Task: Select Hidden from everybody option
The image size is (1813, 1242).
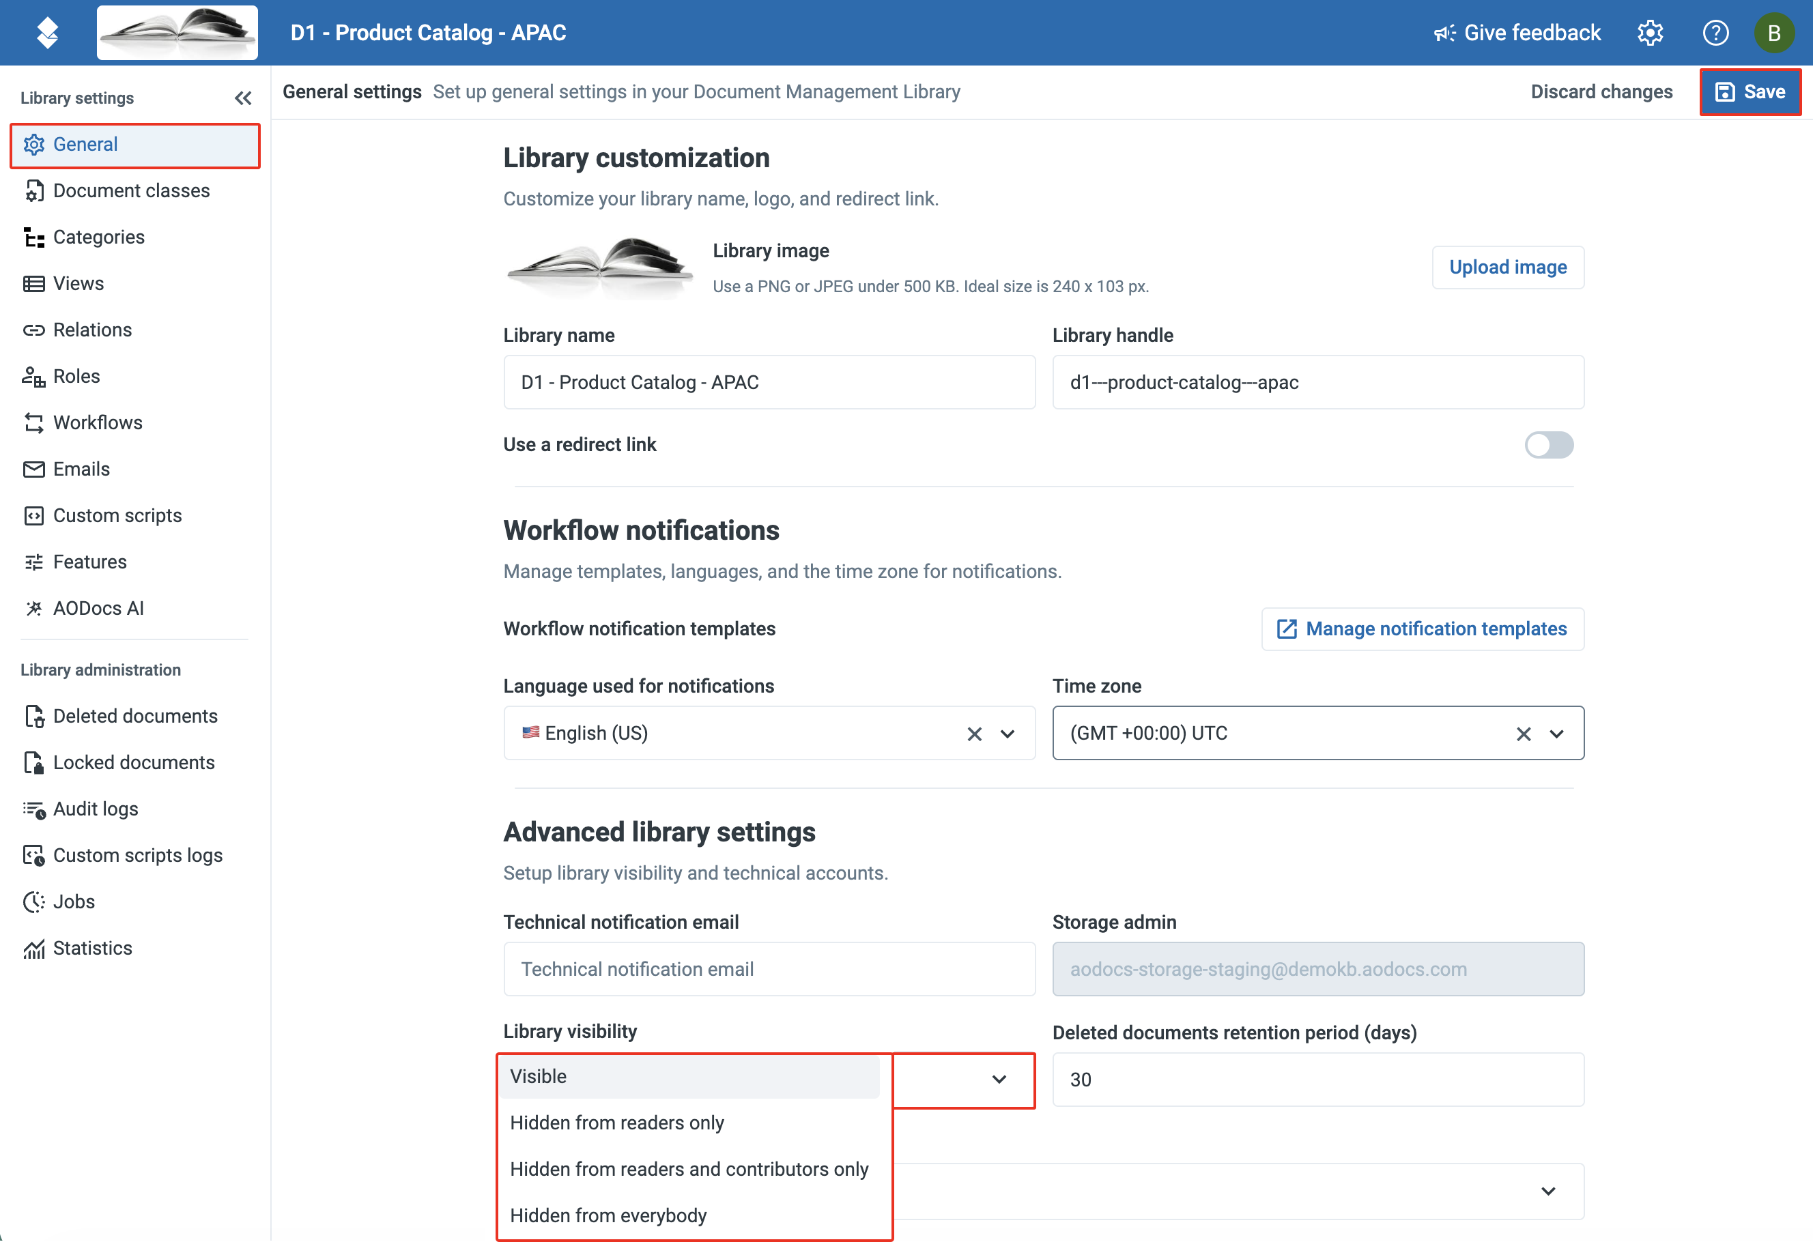Action: click(690, 1216)
